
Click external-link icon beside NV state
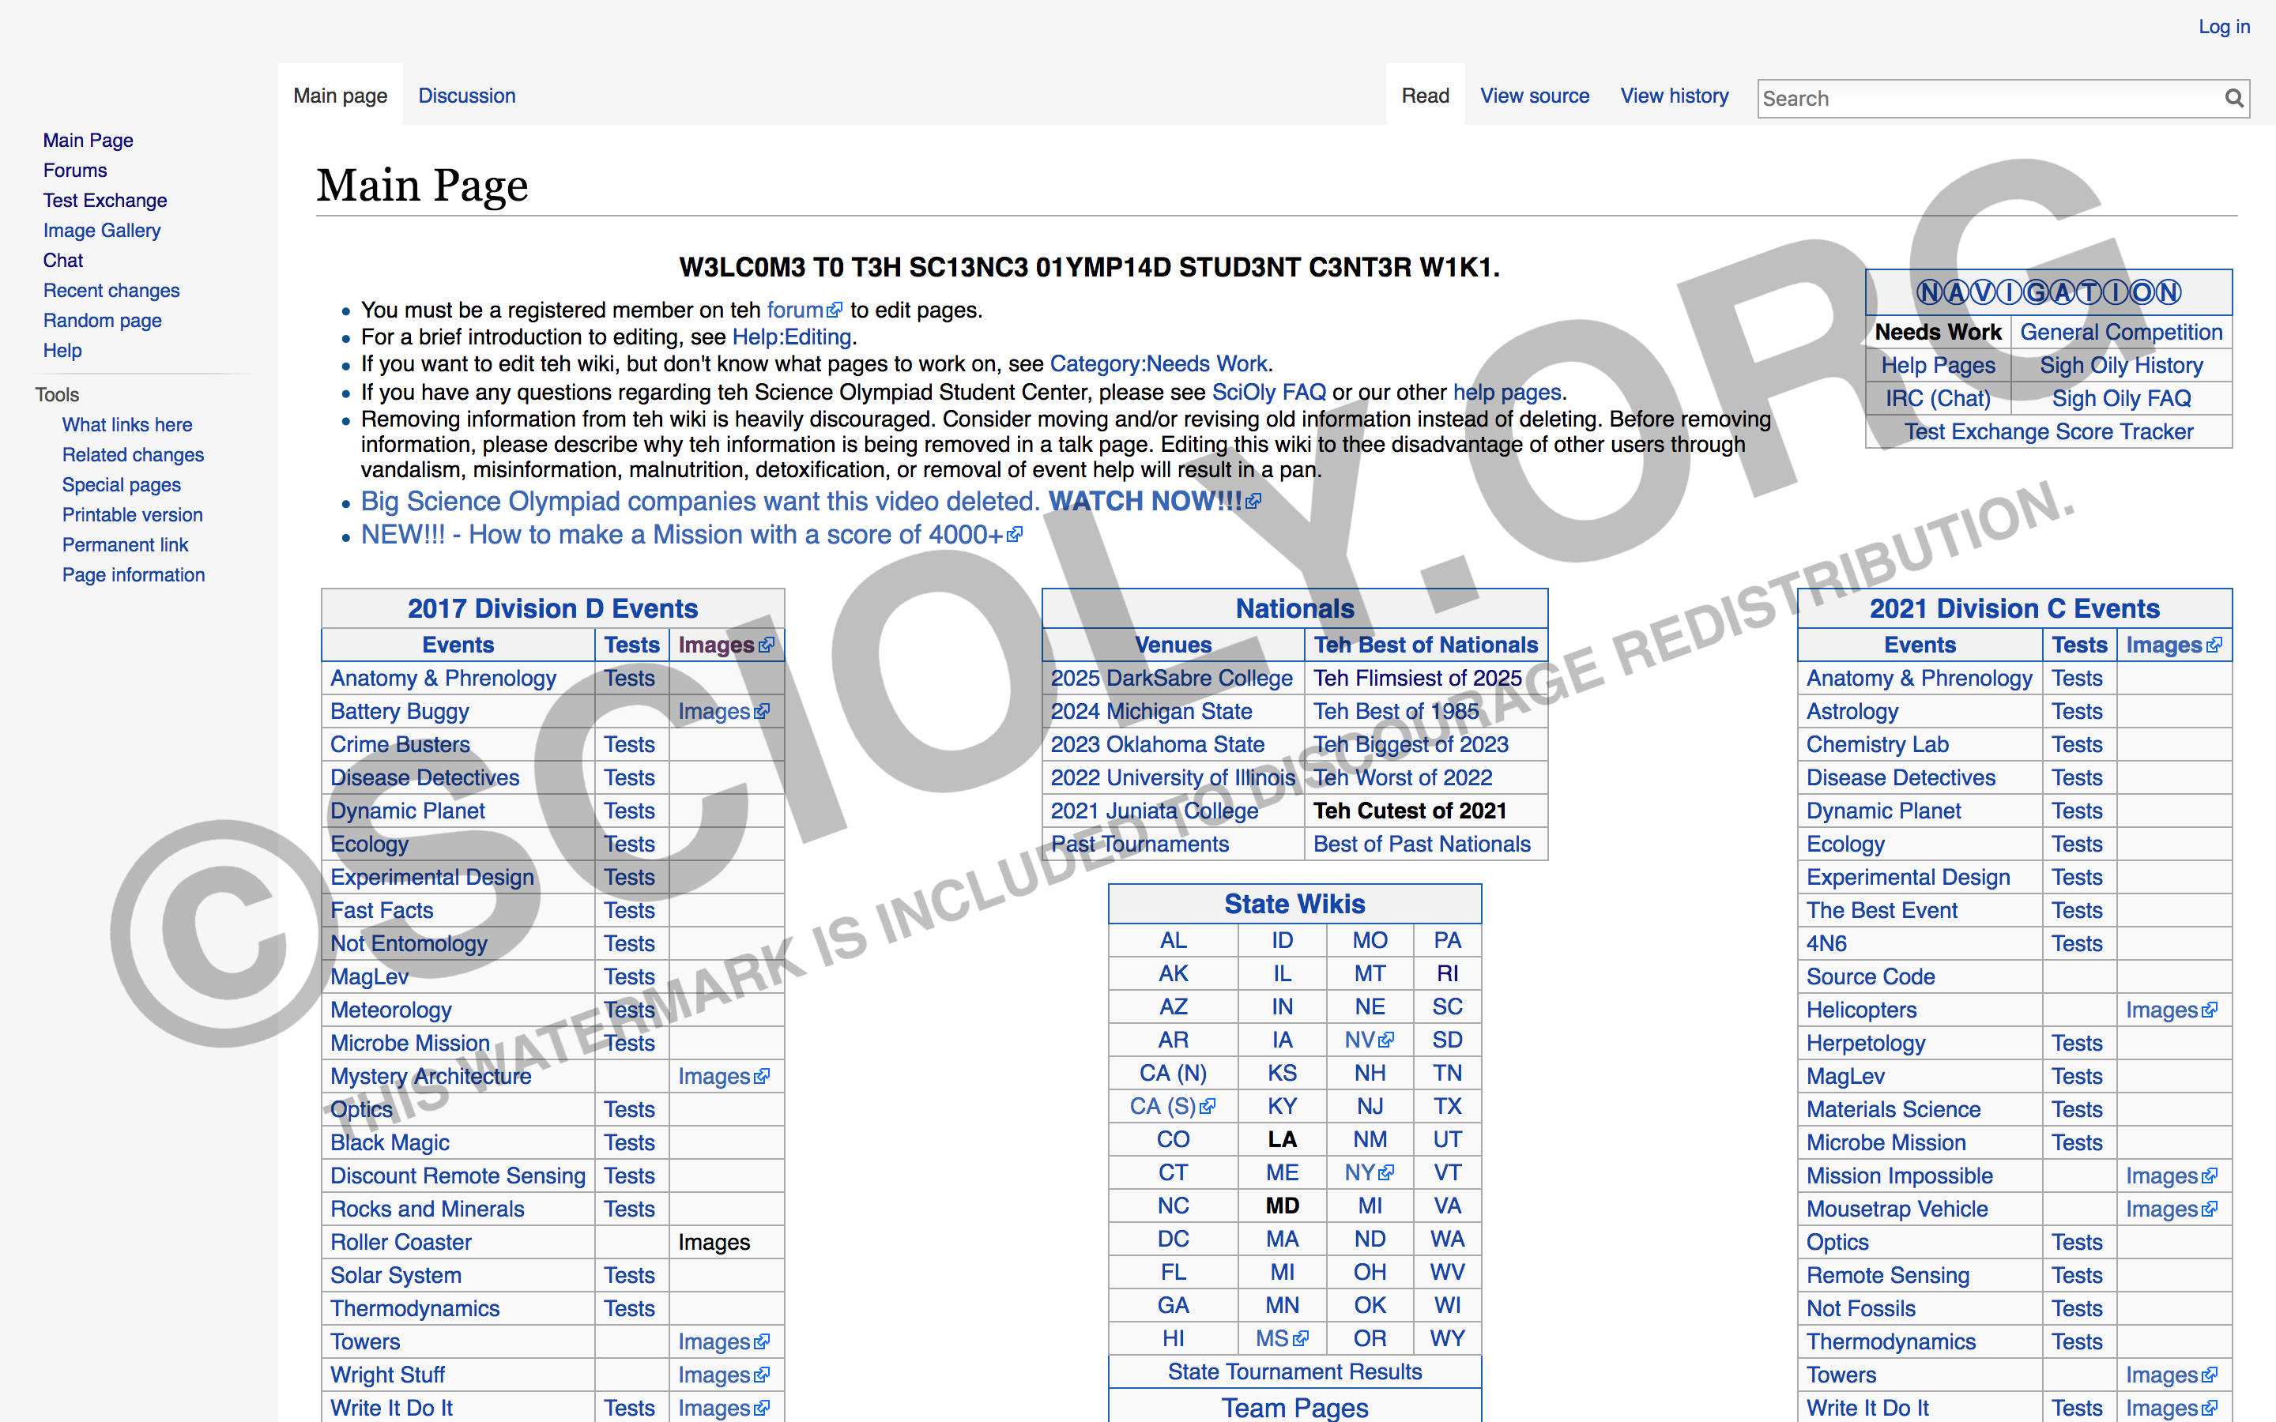(1386, 1040)
